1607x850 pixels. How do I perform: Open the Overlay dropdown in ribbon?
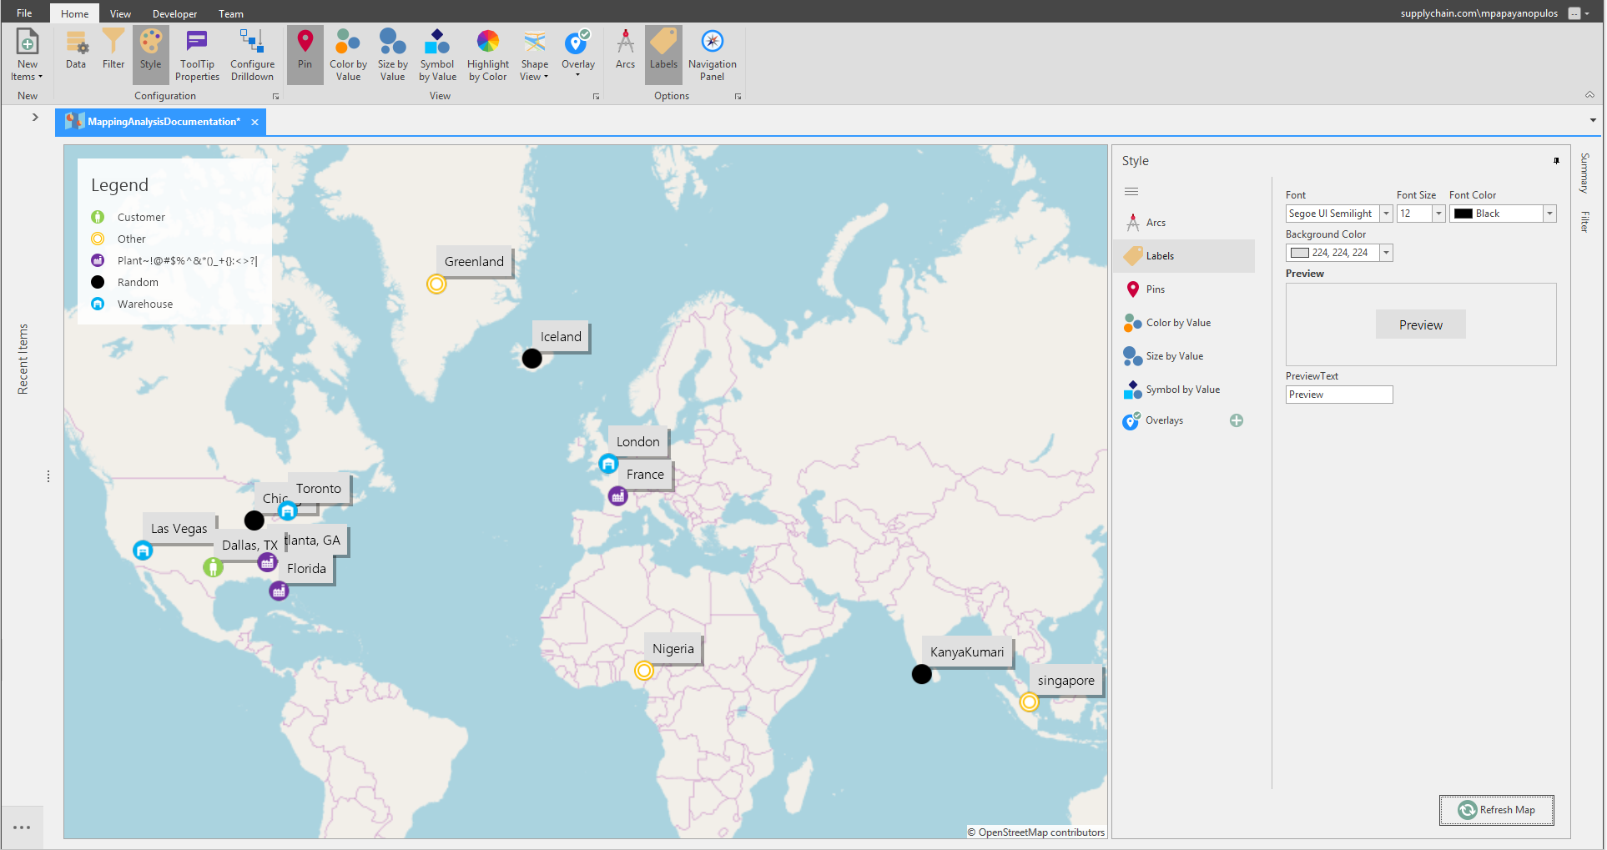coord(577,55)
